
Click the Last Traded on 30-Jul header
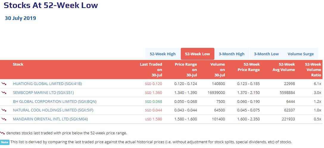pos(151,70)
